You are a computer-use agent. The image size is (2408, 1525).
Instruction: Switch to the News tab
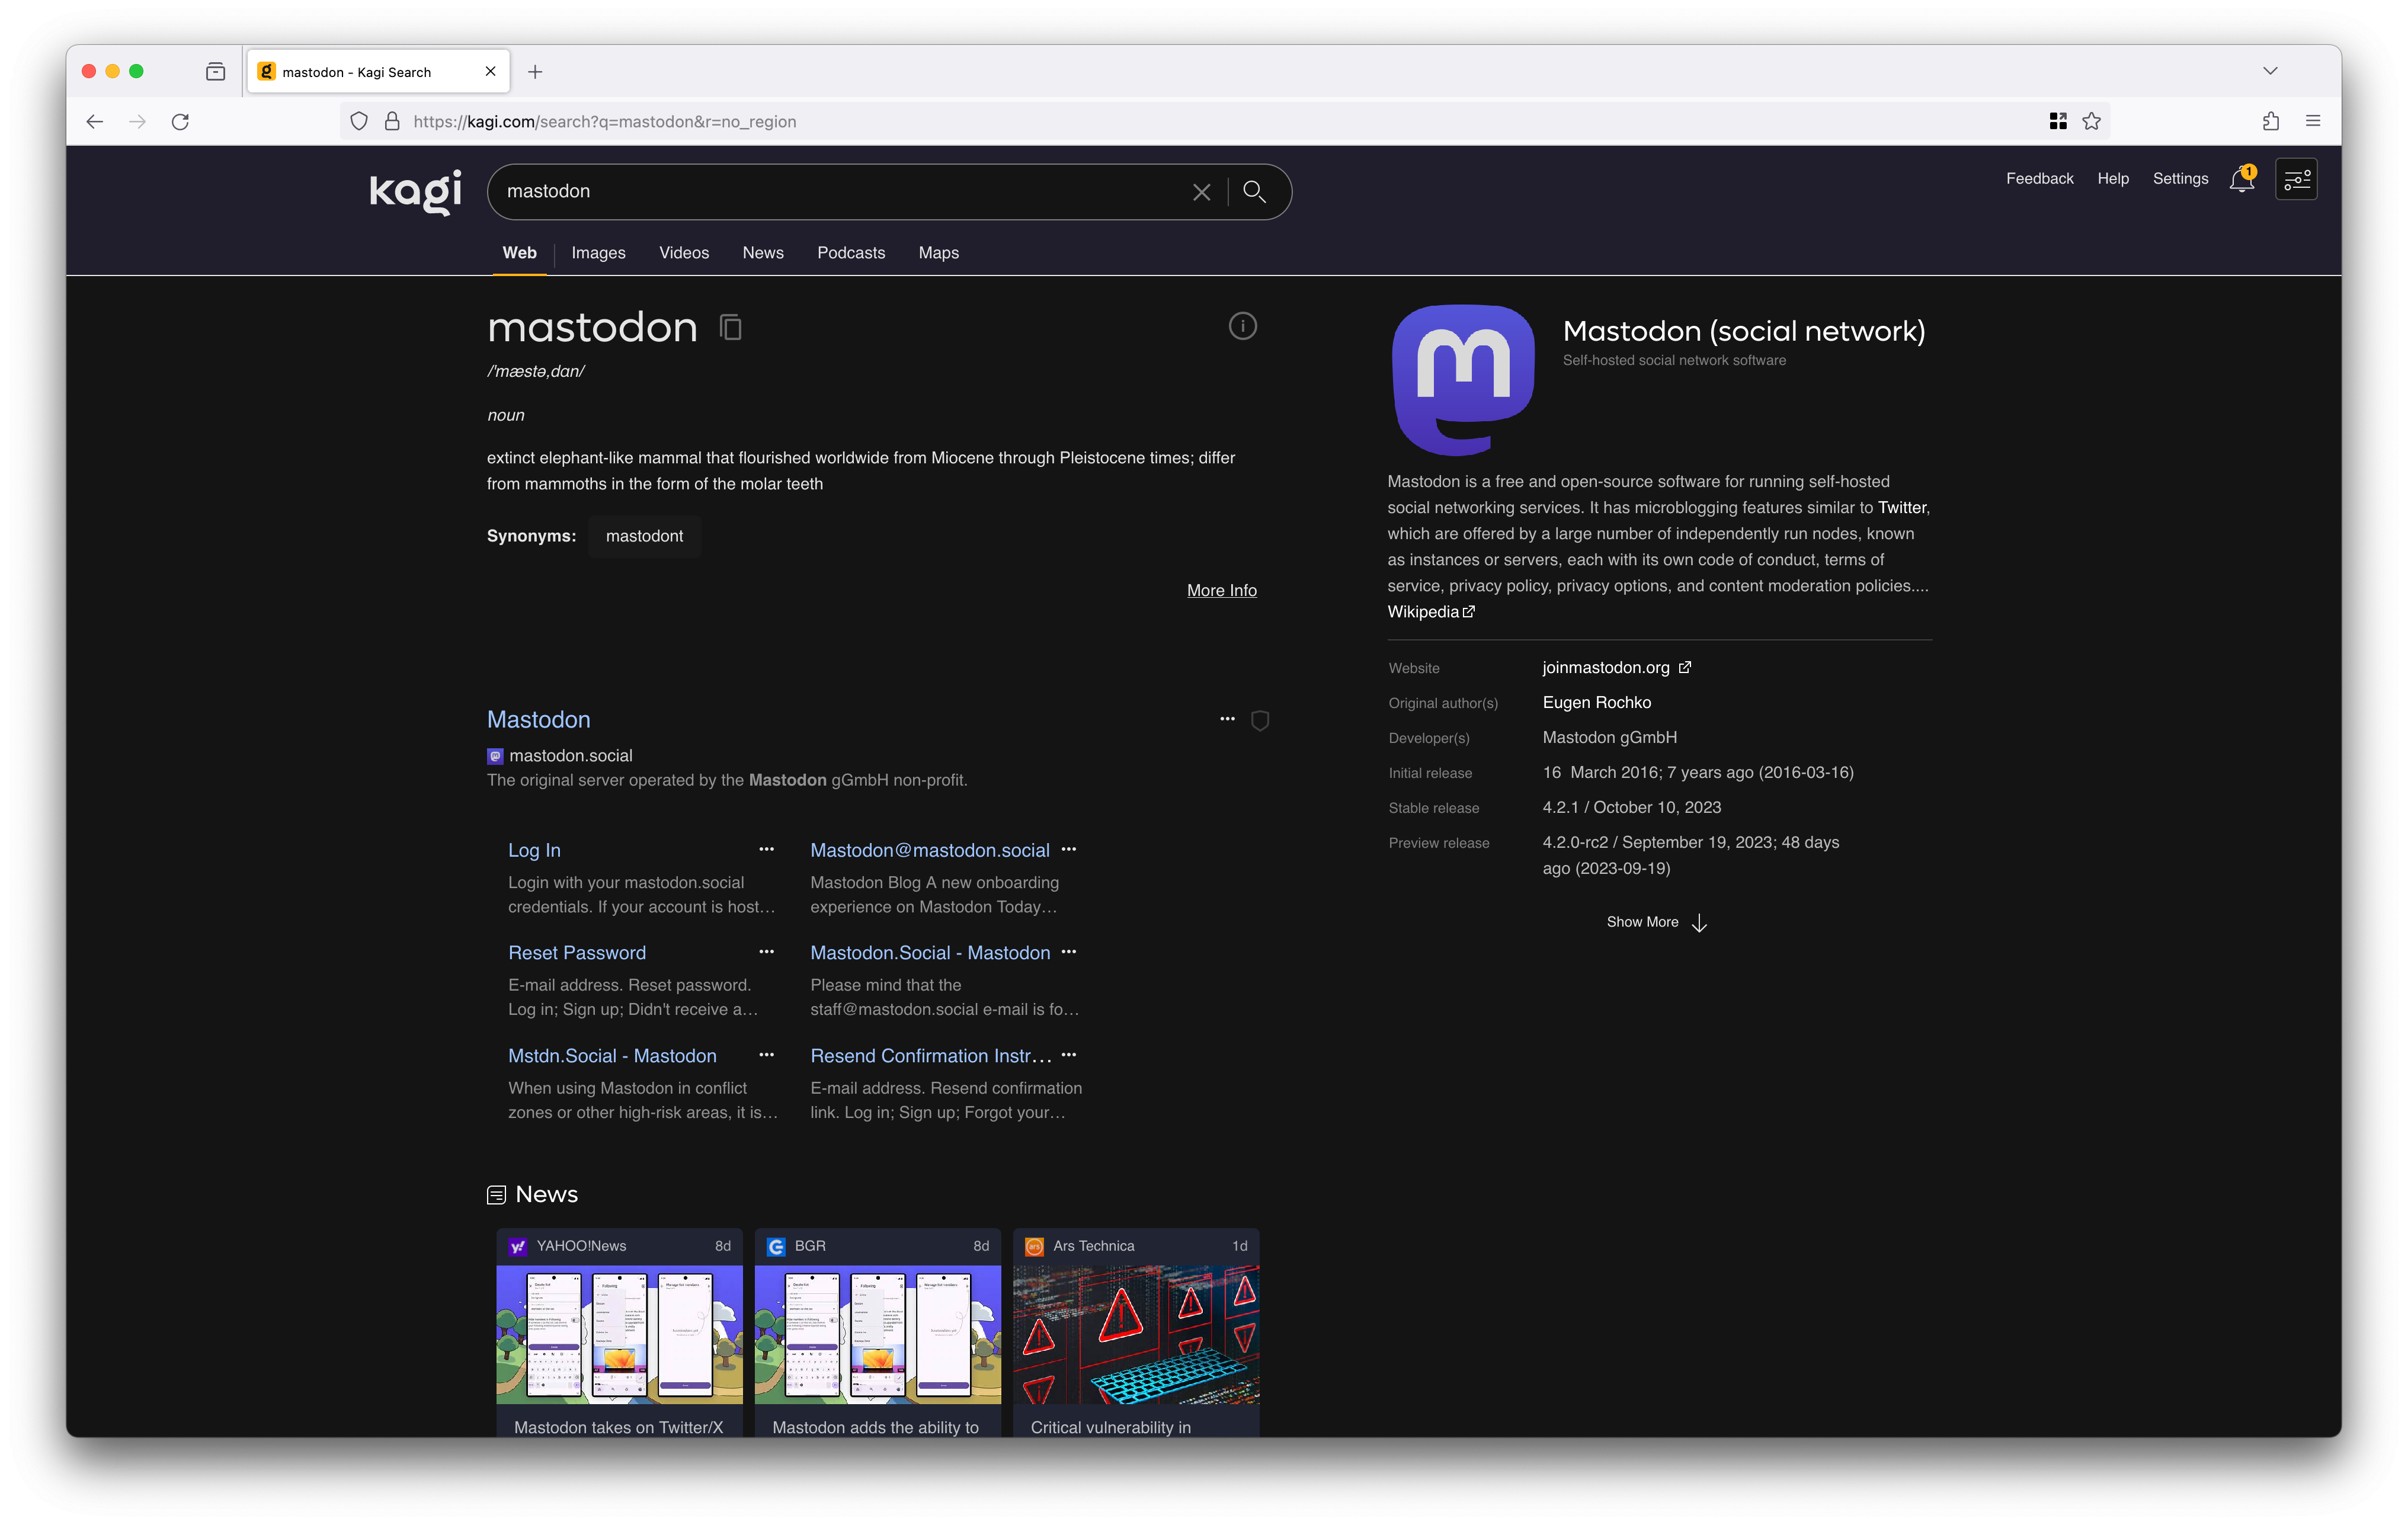tap(763, 253)
